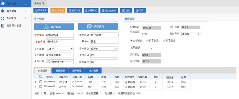239x99 pixels.
Task: Click the home icon beside 用户首页
Action: click(3, 3)
